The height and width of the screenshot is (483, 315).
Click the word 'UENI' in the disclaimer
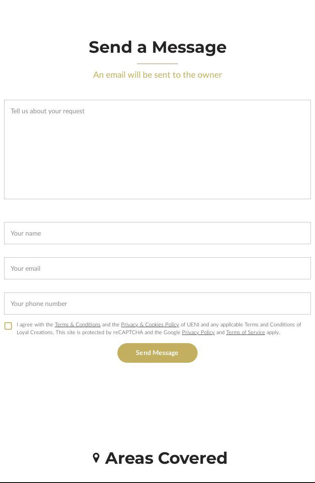click(x=193, y=325)
